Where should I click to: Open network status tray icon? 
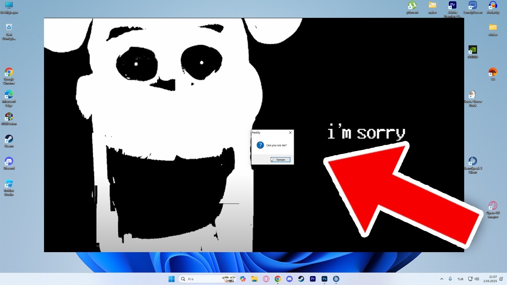pyautogui.click(x=470, y=279)
